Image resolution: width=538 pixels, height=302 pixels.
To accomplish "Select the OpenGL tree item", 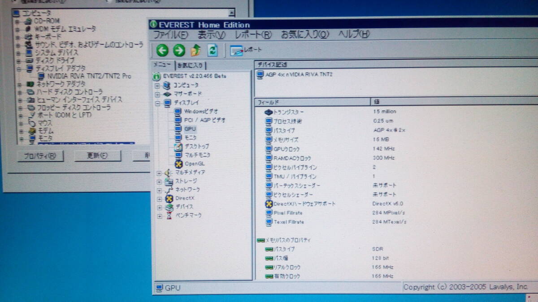I will tap(195, 164).
